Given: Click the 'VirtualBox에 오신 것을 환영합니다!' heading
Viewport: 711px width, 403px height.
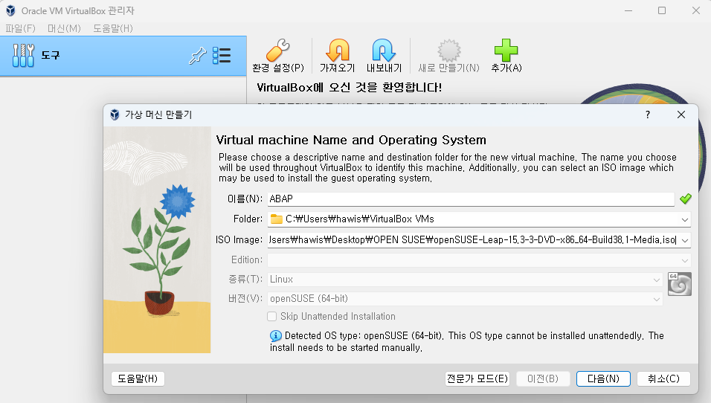Looking at the screenshot, I should click(x=349, y=87).
